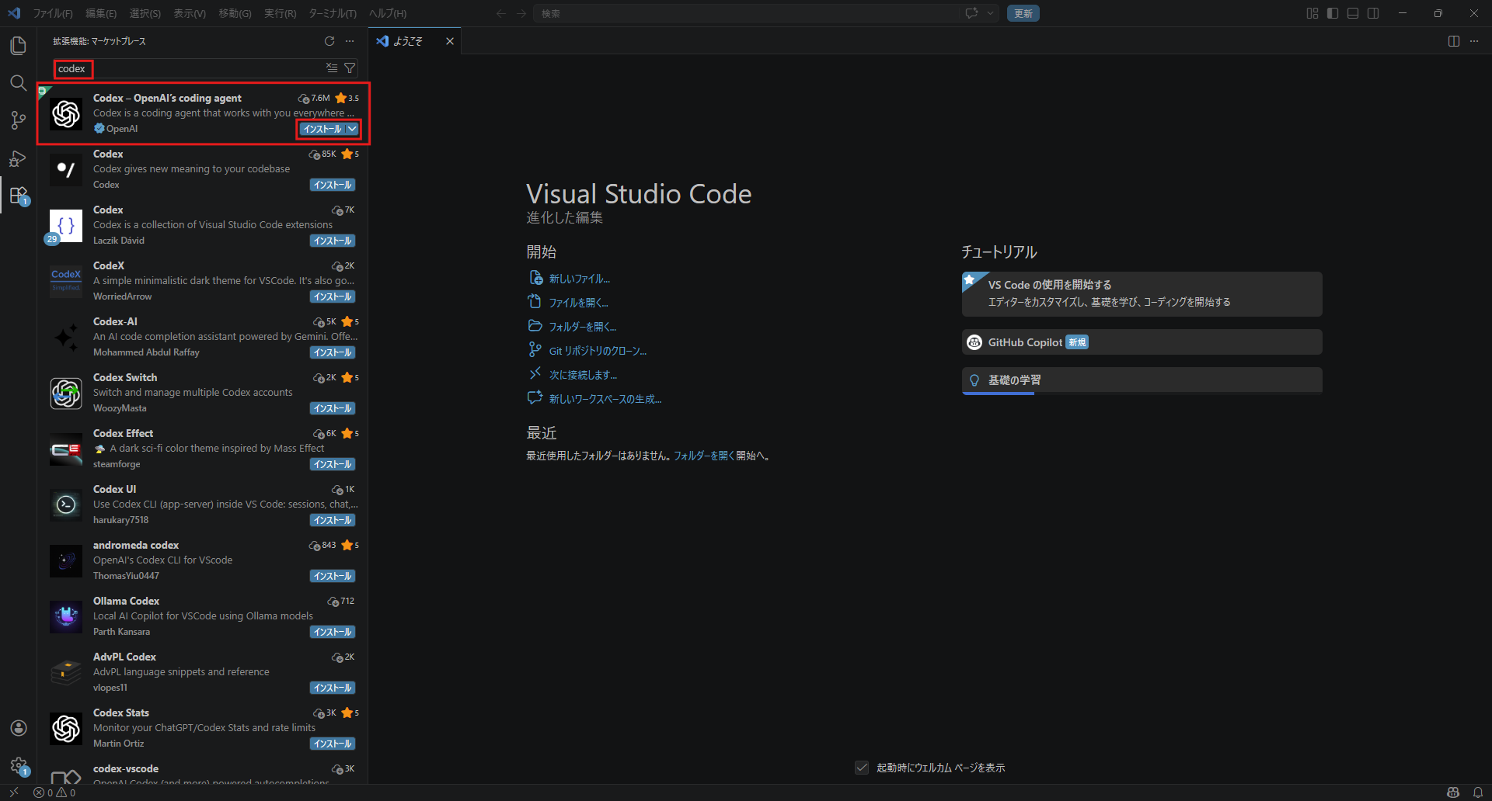Open the chat dropdown arrow in title bar

pyautogui.click(x=990, y=13)
